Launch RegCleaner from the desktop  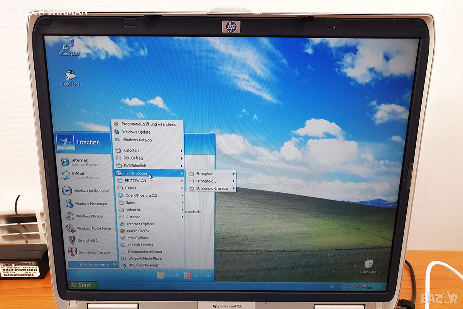(x=71, y=78)
